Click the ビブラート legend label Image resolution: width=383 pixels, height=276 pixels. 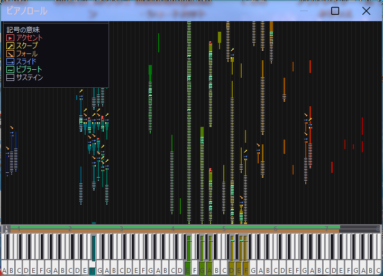point(29,70)
